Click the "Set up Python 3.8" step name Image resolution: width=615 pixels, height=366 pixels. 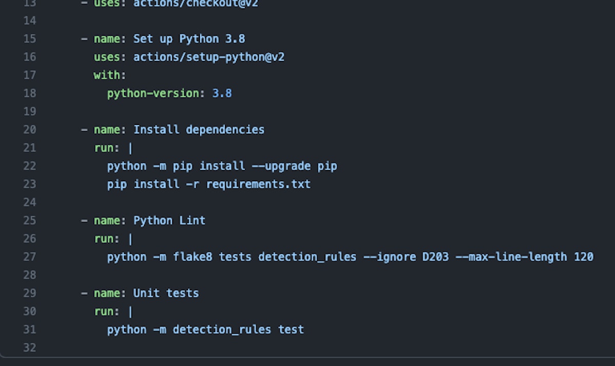point(189,39)
